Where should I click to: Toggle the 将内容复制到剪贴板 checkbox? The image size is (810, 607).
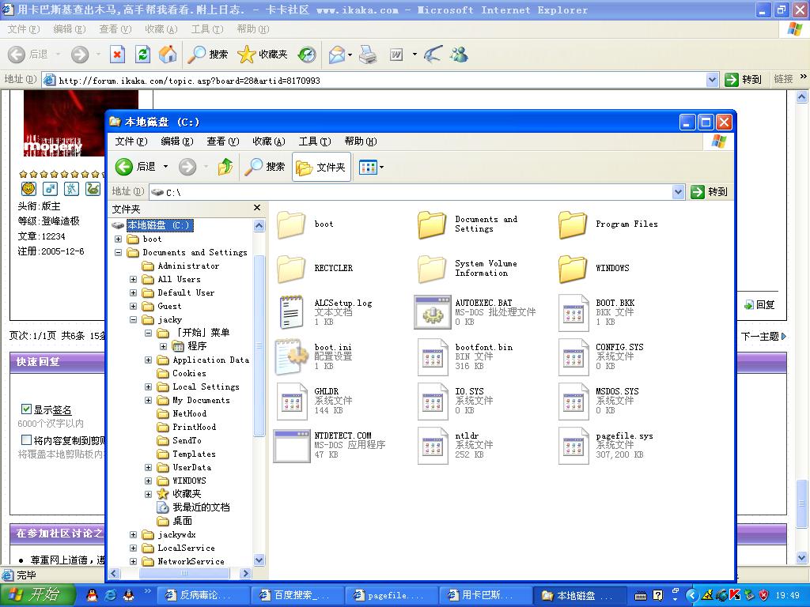coord(27,439)
